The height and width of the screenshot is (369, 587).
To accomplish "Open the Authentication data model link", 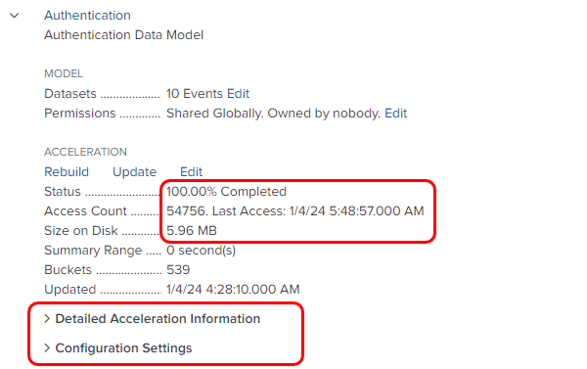I will pyautogui.click(x=87, y=16).
